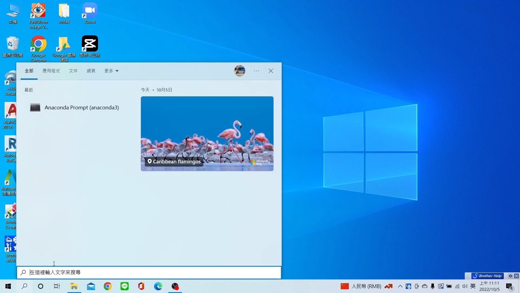
Task: Expand the 更多 filter dropdown
Action: pos(111,71)
